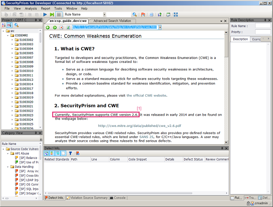273x207 pixels.
Task: Click the refresh page icon in help browser
Action: (68, 27)
